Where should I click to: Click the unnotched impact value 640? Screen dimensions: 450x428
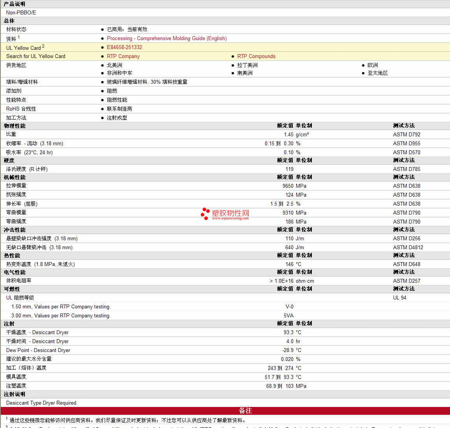(x=290, y=247)
